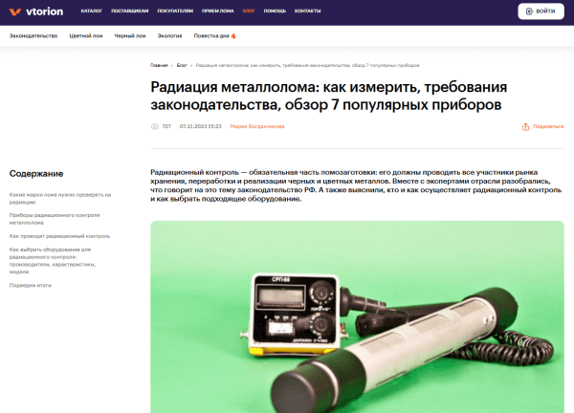Jump to 'Какие марки лома нужно проверять' section
Screen dimensions: 574x413
60,199
